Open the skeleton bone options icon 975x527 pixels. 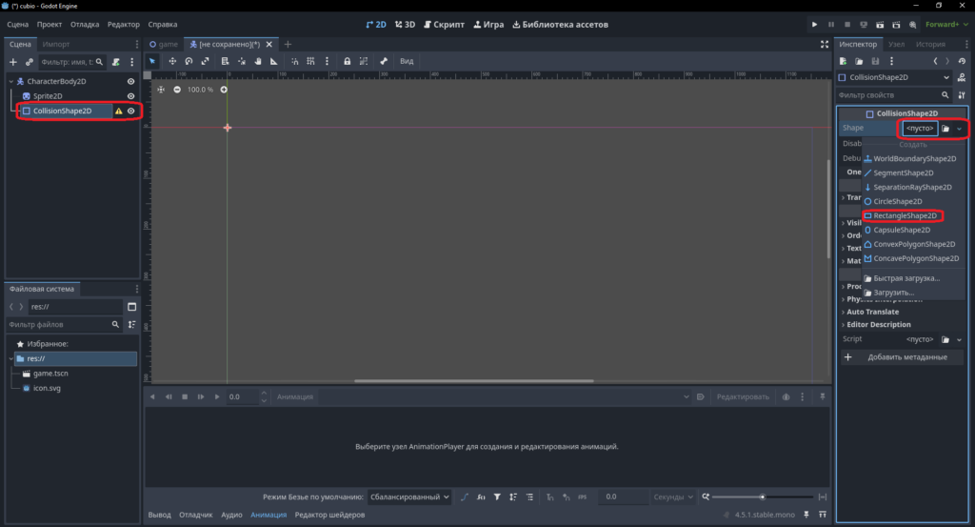384,61
